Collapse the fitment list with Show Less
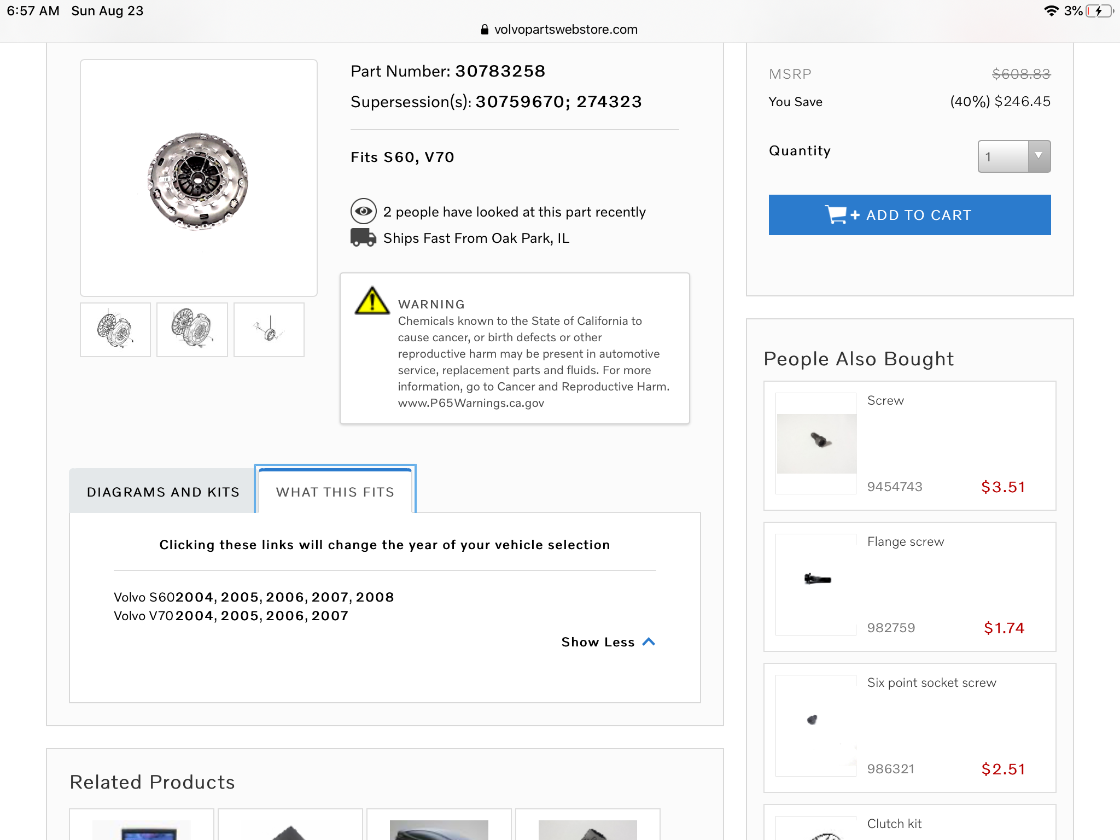Image resolution: width=1120 pixels, height=840 pixels. pyautogui.click(x=598, y=642)
